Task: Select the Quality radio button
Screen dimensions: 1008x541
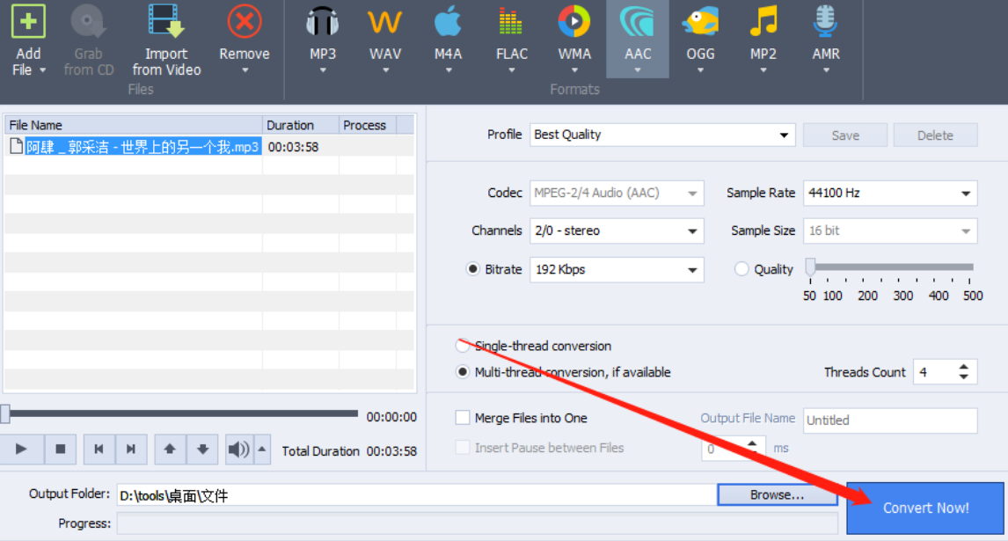Action: tap(741, 269)
